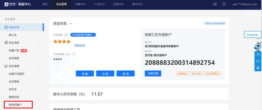Click the 支持大额 tag
This screenshot has width=262, height=110.
pos(196,73)
